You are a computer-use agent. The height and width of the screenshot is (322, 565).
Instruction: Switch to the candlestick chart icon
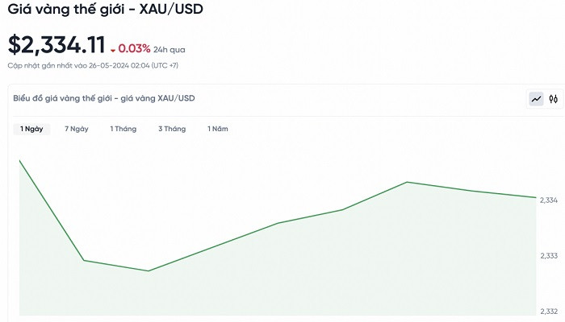pyautogui.click(x=553, y=99)
